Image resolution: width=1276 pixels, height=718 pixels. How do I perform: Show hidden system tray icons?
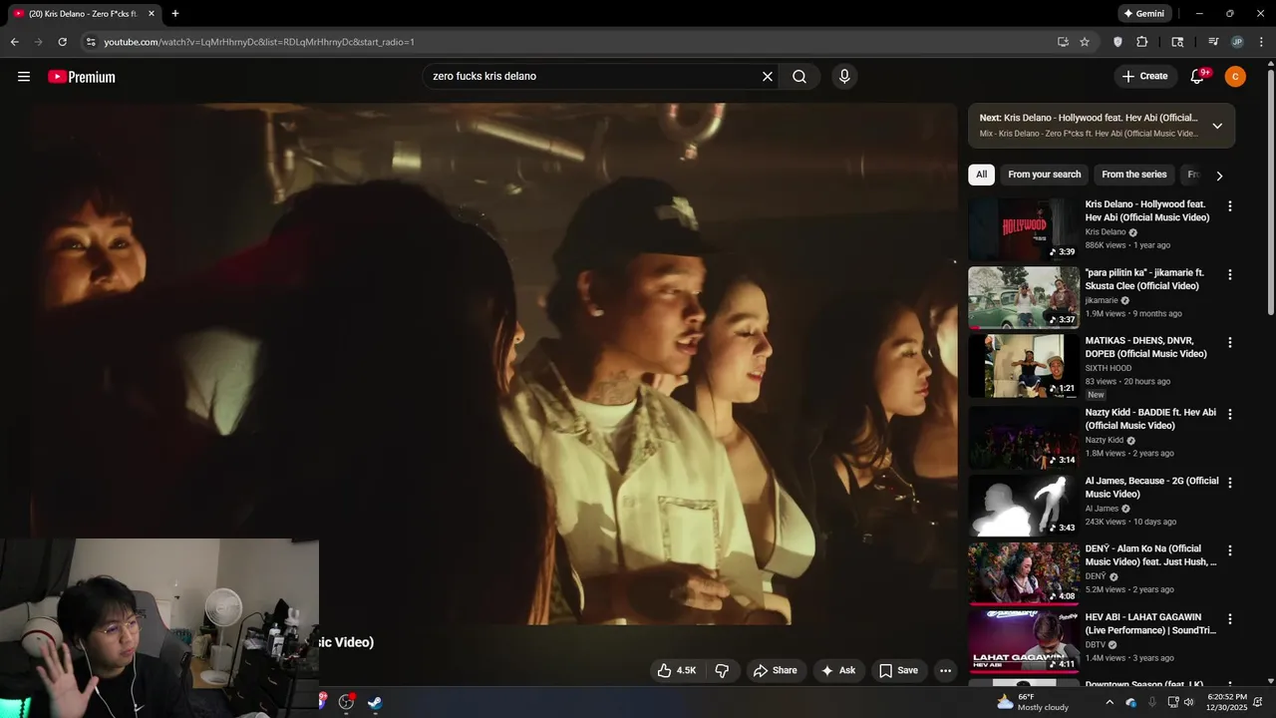click(1110, 702)
